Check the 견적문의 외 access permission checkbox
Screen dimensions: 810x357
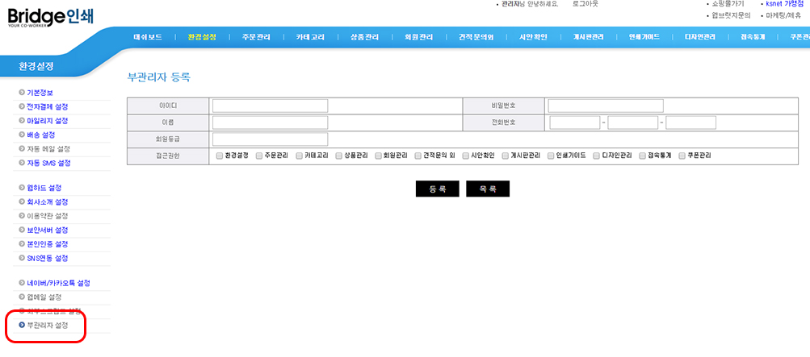[418, 155]
